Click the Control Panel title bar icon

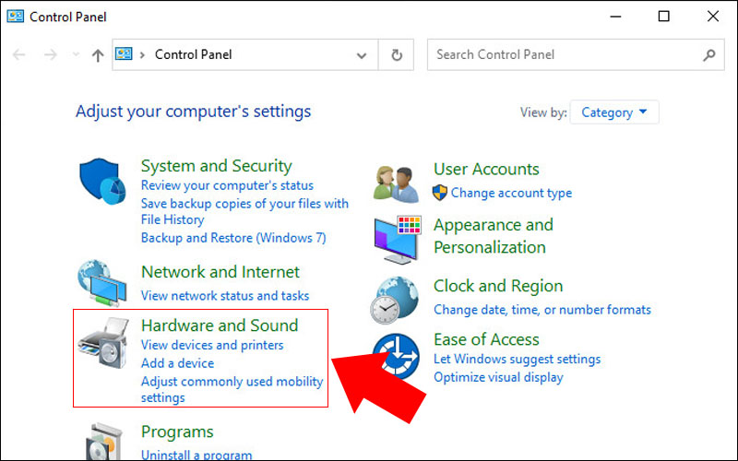(x=15, y=17)
